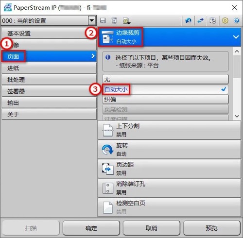Open the 批处理 tab
Image resolution: width=243 pixels, height=238 pixels.
click(x=49, y=80)
